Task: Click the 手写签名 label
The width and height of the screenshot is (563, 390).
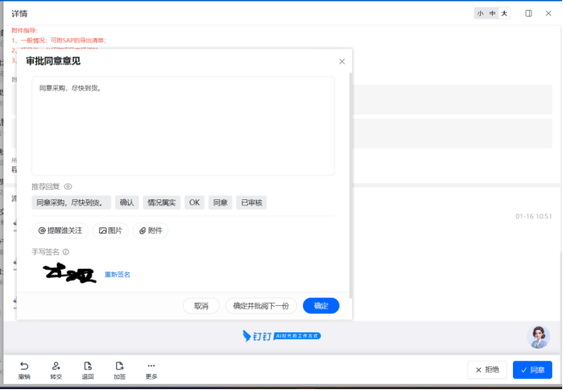Action: (46, 252)
